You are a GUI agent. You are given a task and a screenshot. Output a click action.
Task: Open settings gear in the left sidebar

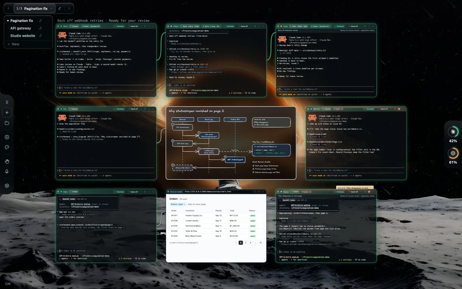(x=7, y=186)
